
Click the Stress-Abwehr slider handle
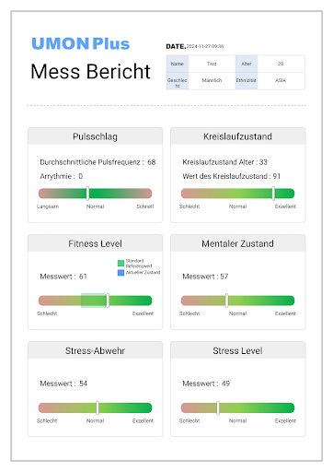[x=98, y=407]
